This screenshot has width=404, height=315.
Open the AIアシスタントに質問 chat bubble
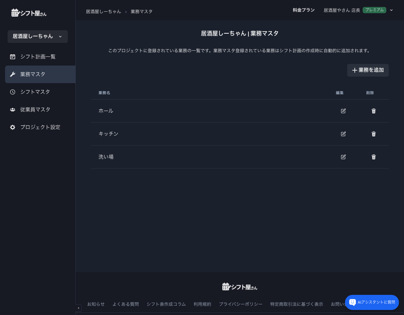[372, 302]
